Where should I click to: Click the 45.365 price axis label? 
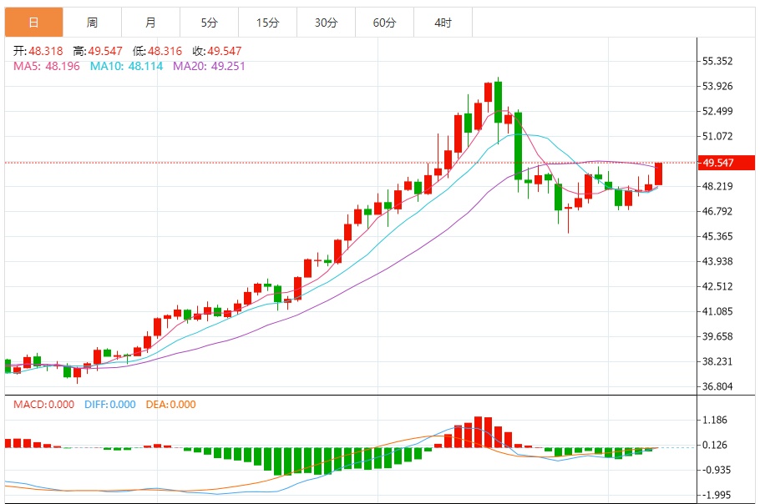[718, 236]
